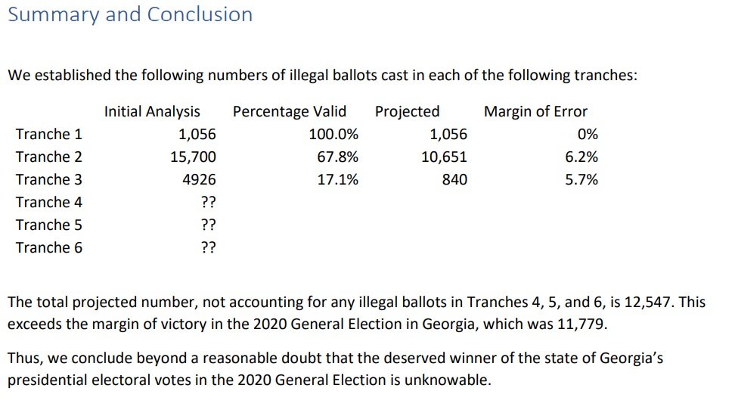The image size is (735, 413).
Task: Click the 4926 value for Tranche 3
Action: pyautogui.click(x=200, y=180)
